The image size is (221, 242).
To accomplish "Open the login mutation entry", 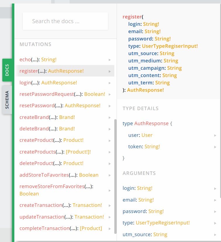I will (48, 83).
